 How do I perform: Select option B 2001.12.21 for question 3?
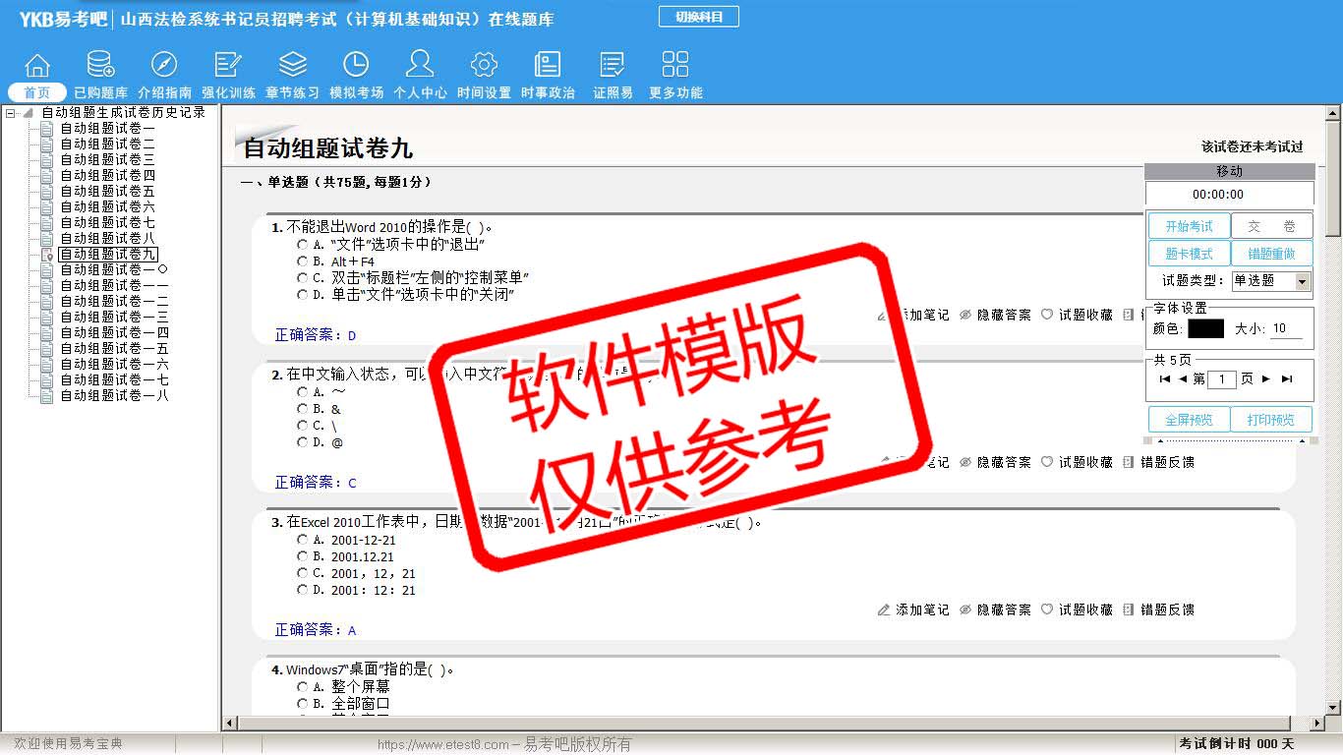(303, 556)
